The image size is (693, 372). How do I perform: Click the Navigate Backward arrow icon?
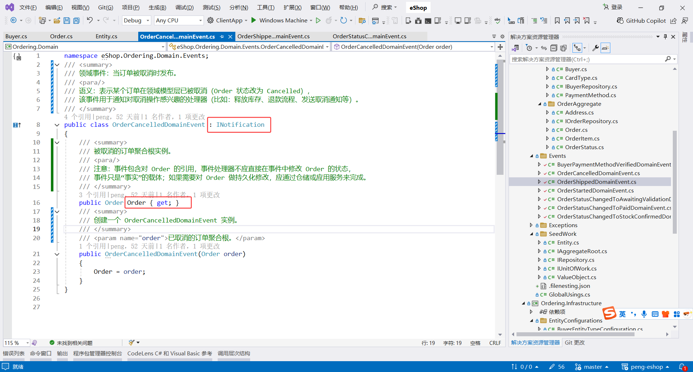click(13, 21)
